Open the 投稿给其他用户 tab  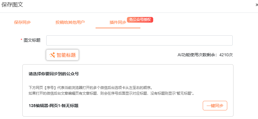(x=70, y=22)
